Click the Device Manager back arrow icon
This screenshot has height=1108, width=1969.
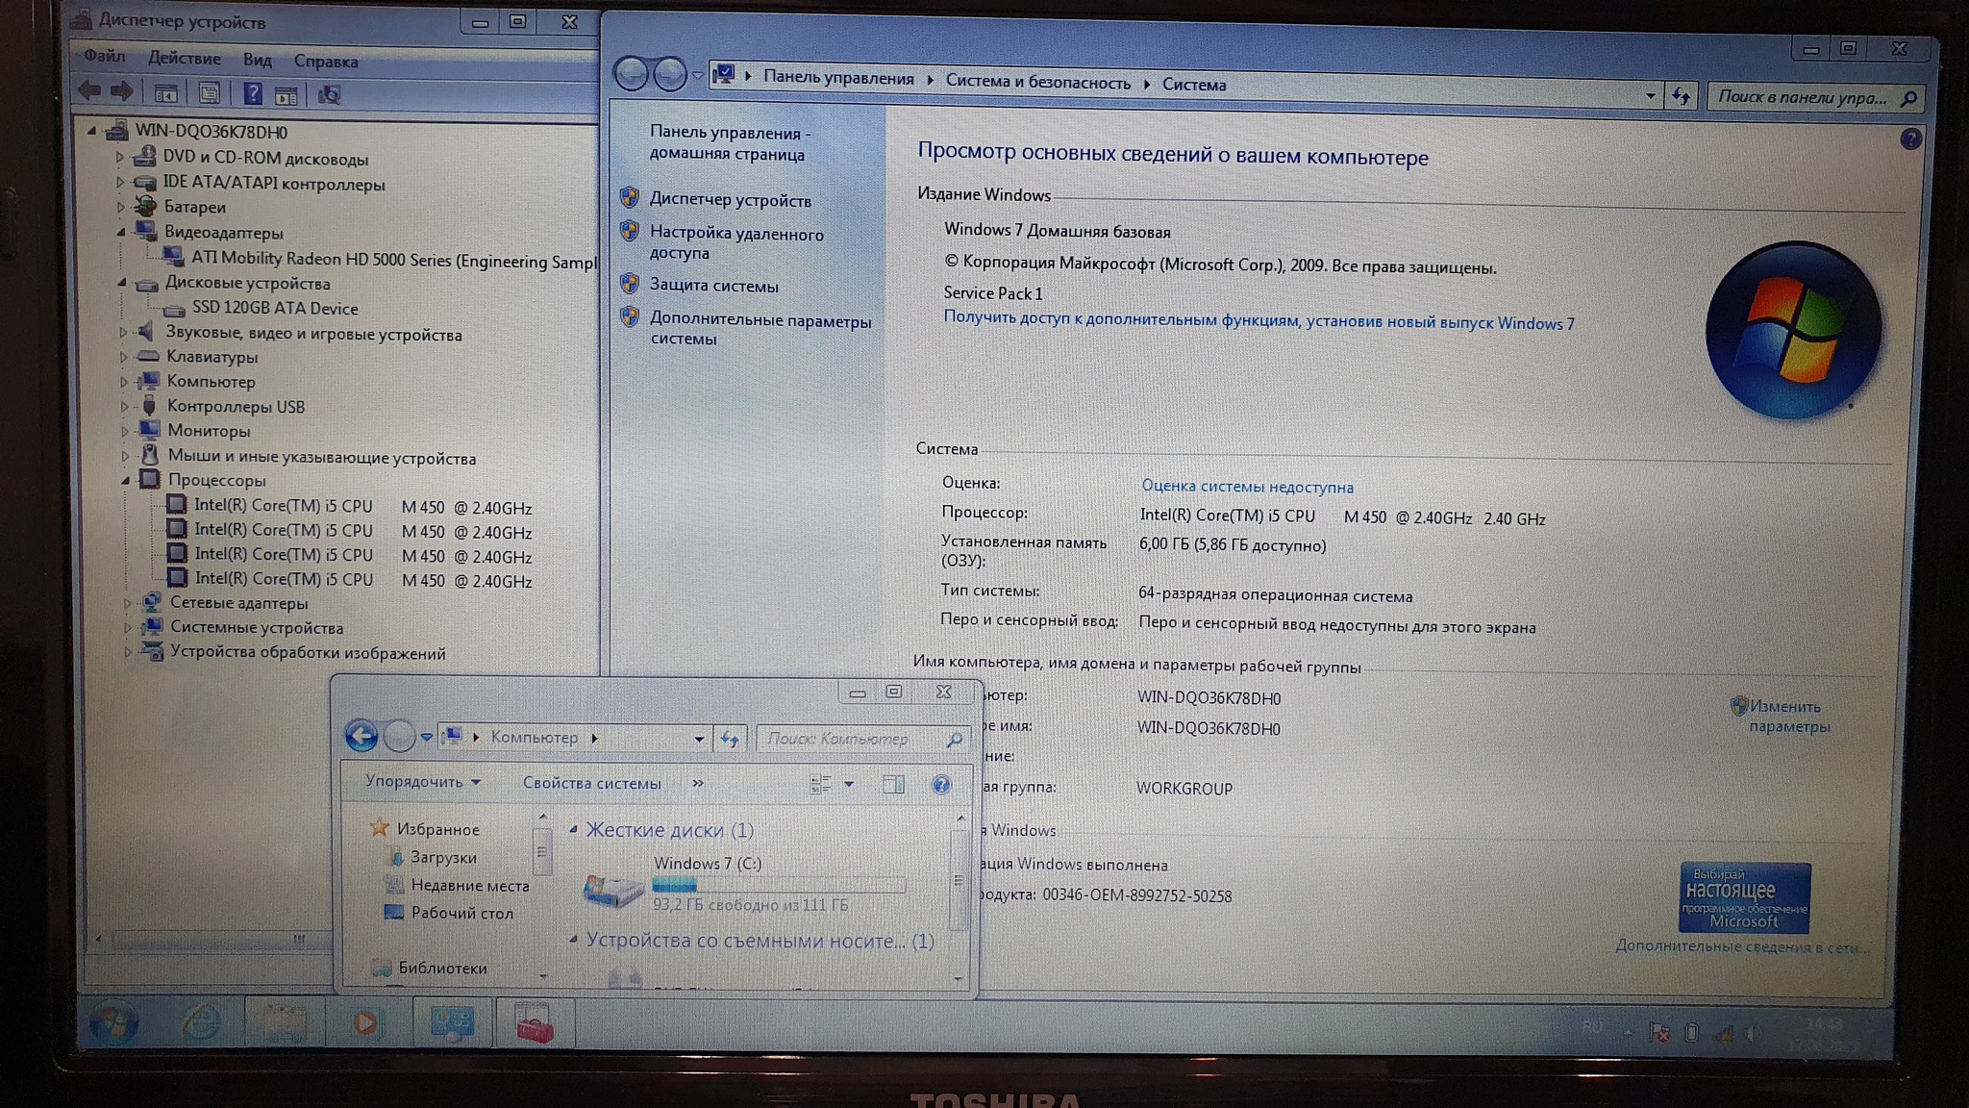89,92
